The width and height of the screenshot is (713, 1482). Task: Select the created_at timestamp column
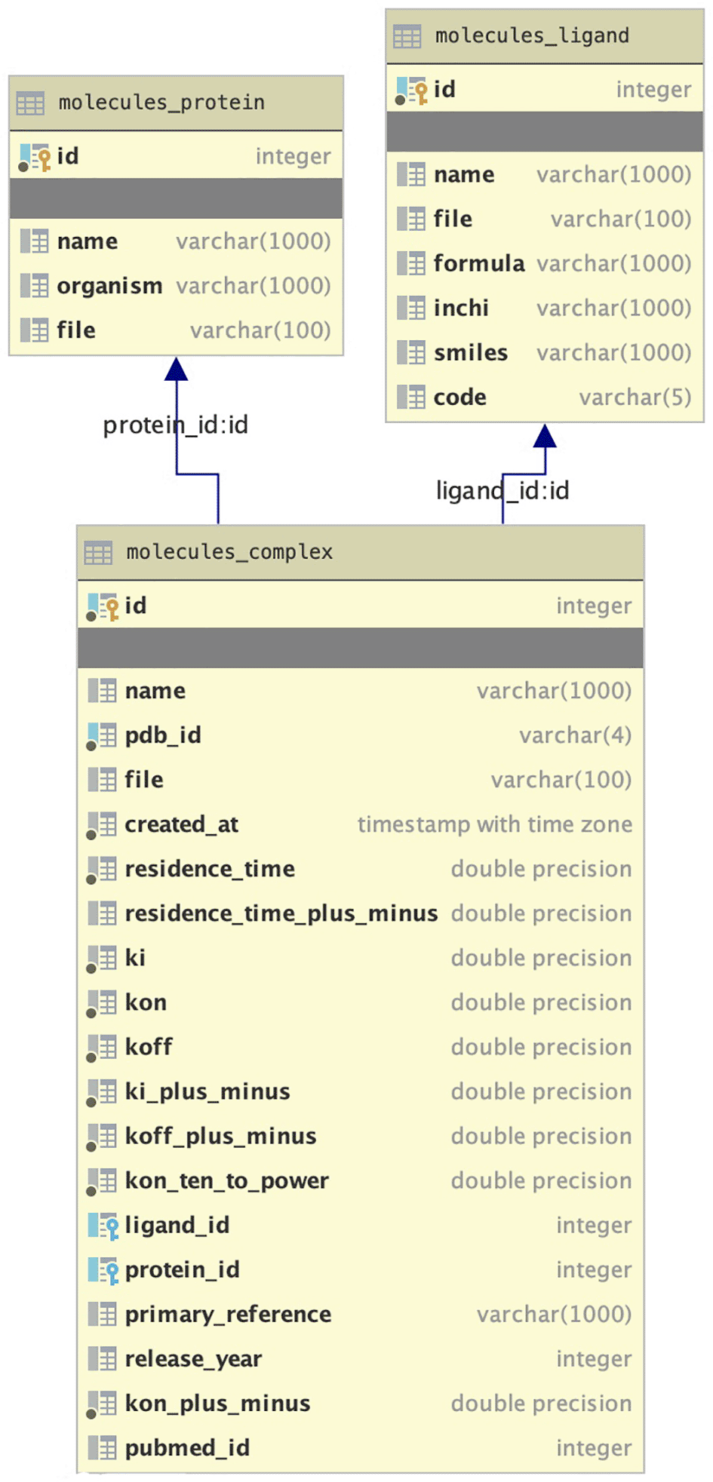pyautogui.click(x=182, y=824)
